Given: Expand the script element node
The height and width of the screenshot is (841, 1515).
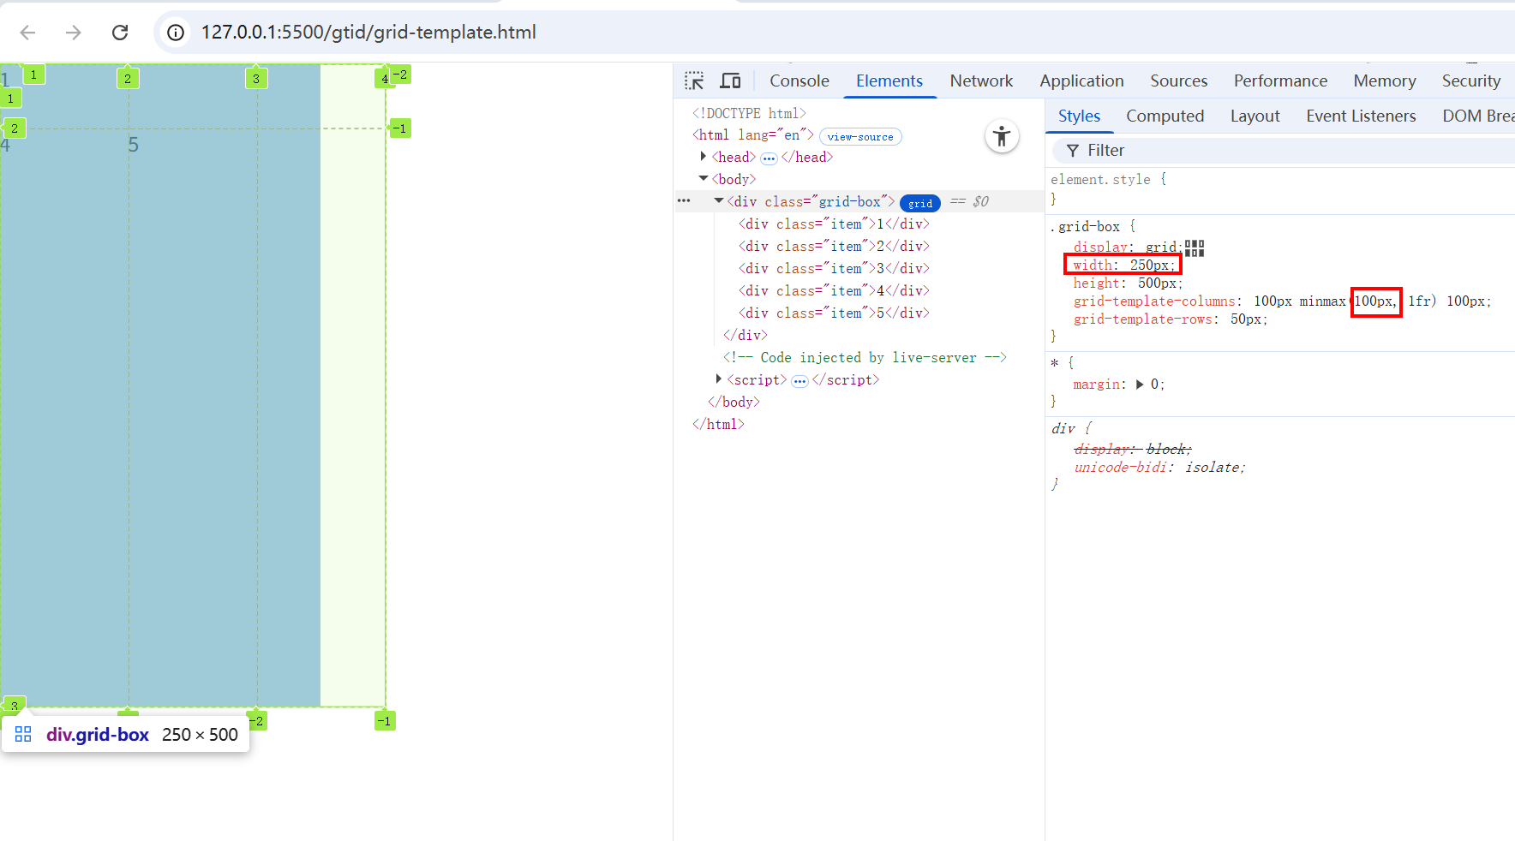Looking at the screenshot, I should [x=719, y=379].
